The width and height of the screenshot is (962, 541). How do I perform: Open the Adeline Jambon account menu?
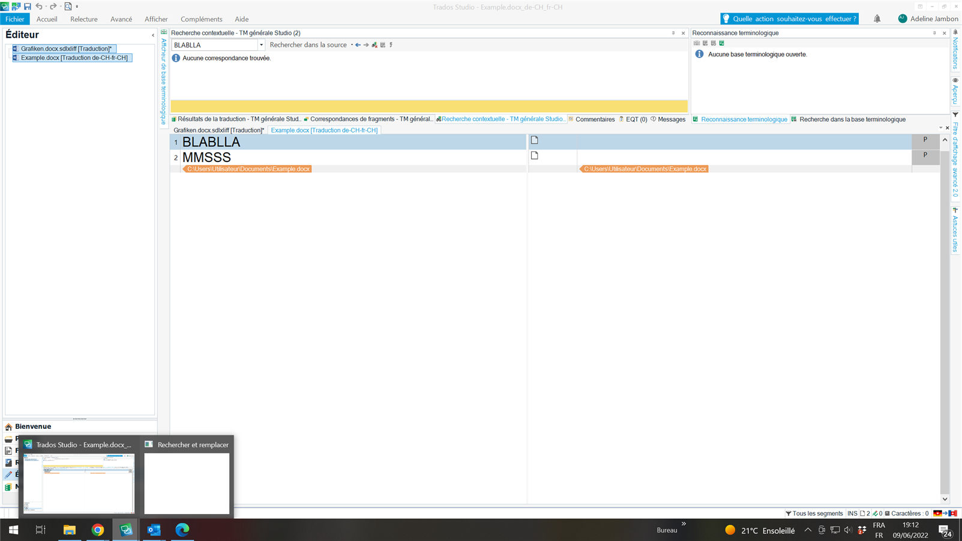pyautogui.click(x=928, y=19)
